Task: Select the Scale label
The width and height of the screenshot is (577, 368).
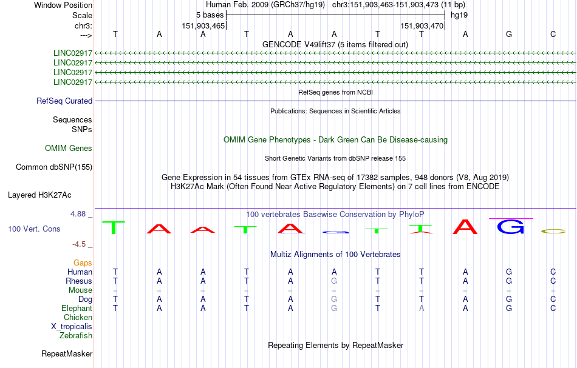Action: coord(82,15)
